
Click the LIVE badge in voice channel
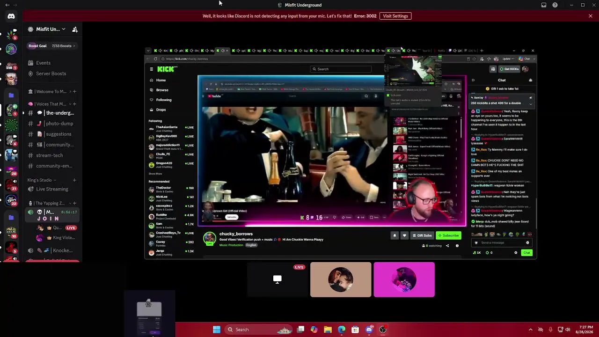[x=71, y=228]
